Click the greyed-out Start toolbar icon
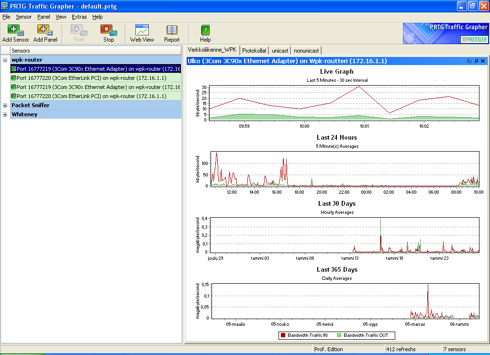Viewport: 490px width, 355px height. pos(79,30)
